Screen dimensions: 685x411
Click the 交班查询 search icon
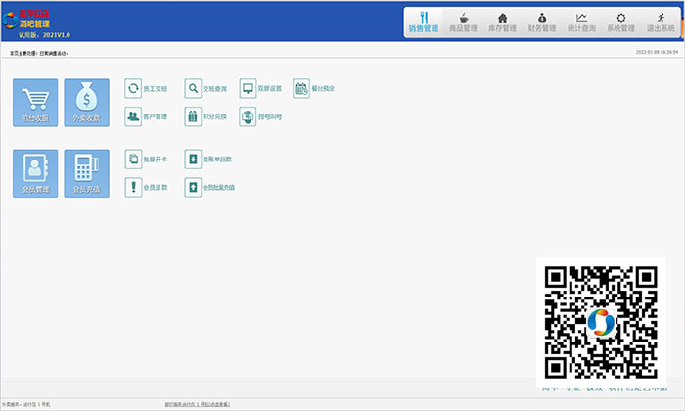[193, 88]
